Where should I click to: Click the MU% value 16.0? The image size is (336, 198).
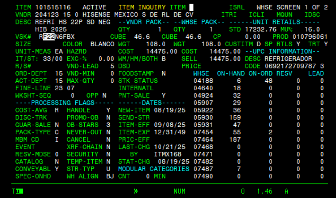312,29
